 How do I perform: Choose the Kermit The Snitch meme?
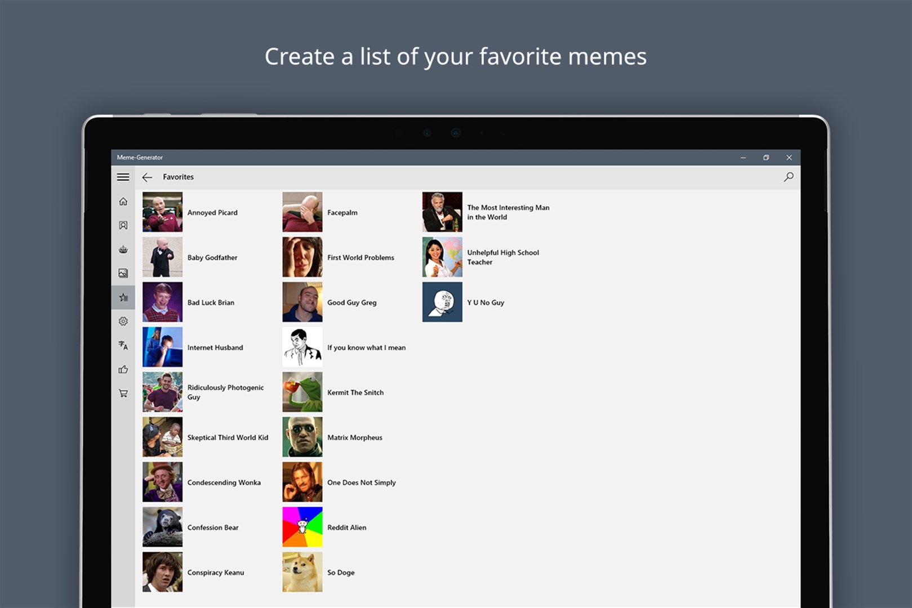[302, 392]
